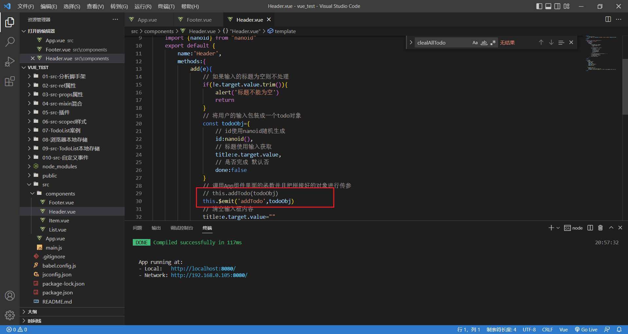Viewport: 628px width, 334px height.
Task: Expand the 大纲 outline section
Action: coord(32,312)
